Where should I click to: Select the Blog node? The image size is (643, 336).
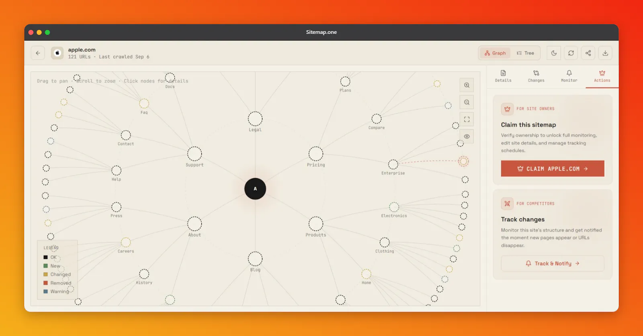[x=255, y=259]
